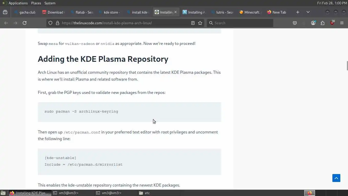
Task: Click the MATE logo beside Applications
Action: 5,3
